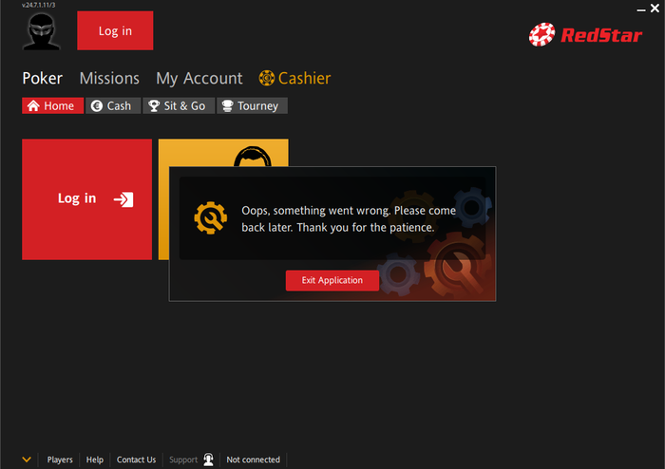Click the Not connected status text
665x469 pixels.
click(x=254, y=460)
